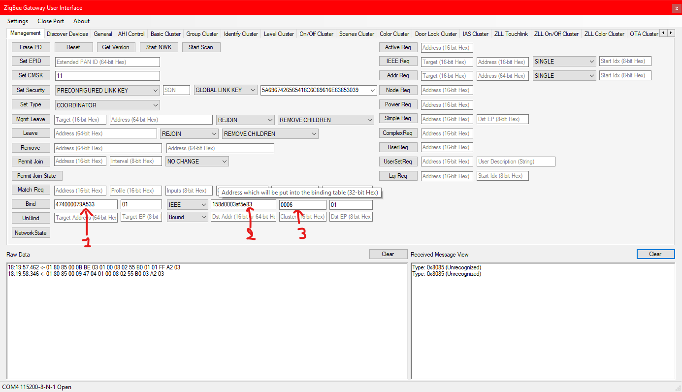Select the Scenes Cluster tab
The width and height of the screenshot is (682, 392).
pyautogui.click(x=357, y=34)
